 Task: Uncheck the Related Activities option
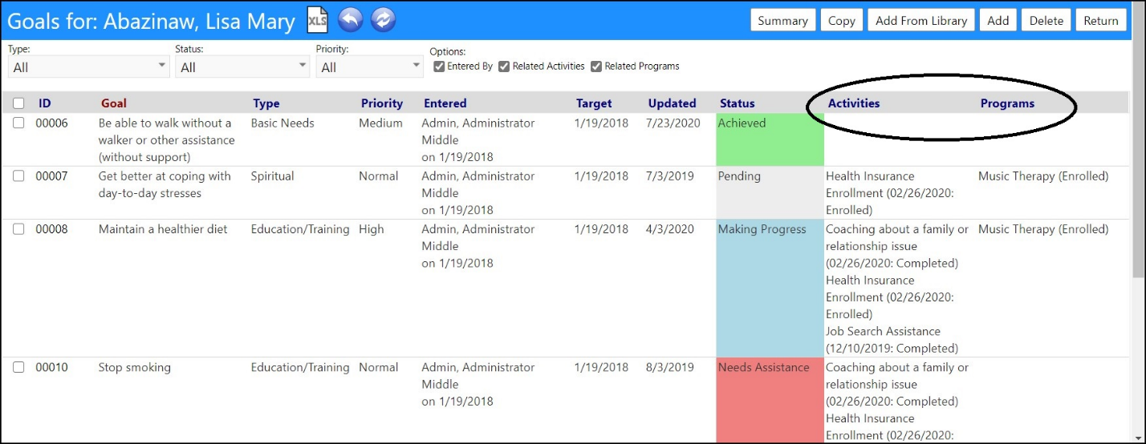coord(504,67)
